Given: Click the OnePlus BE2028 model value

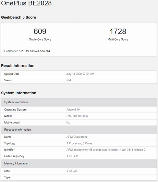Looking at the screenshot, I should tap(77, 116).
